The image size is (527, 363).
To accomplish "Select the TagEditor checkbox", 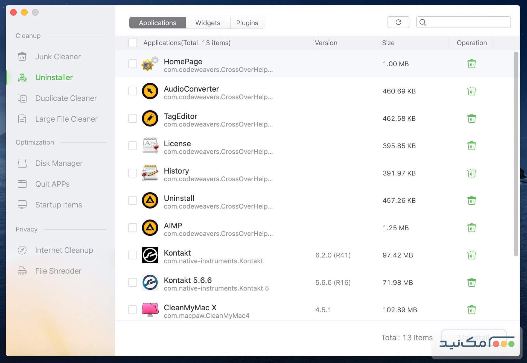I will 133,118.
